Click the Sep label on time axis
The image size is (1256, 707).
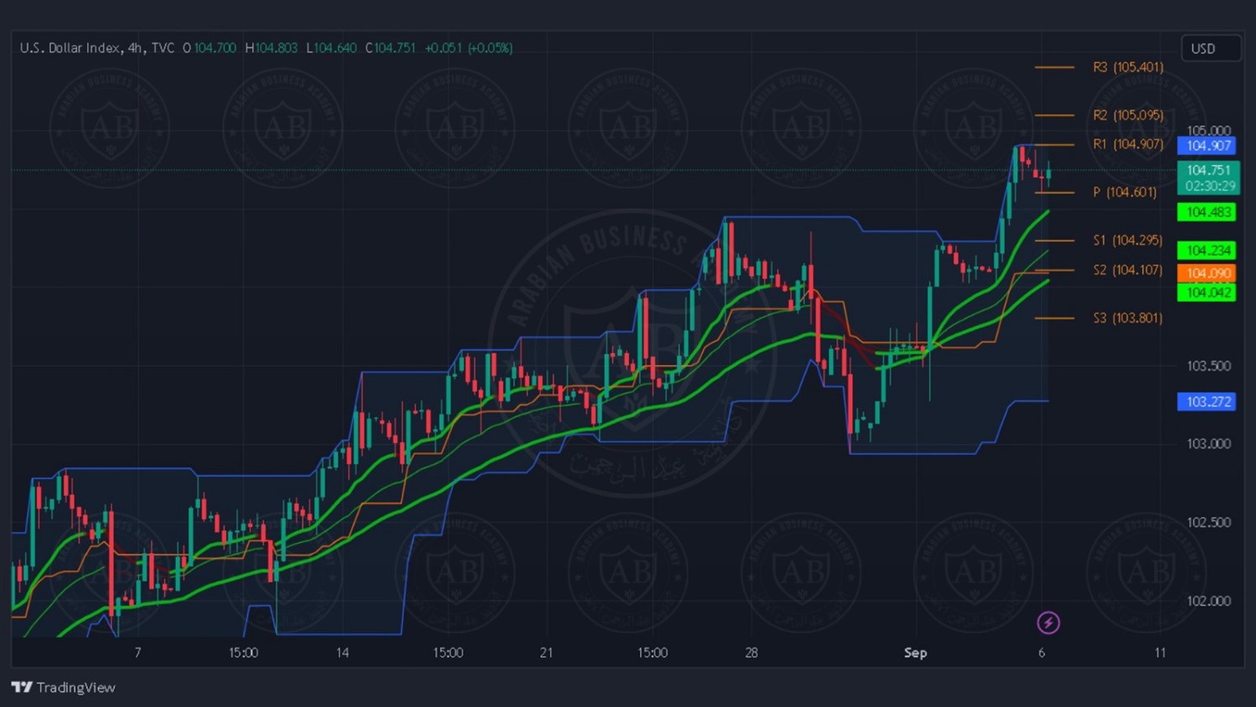point(915,653)
